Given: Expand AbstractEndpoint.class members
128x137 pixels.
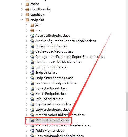Looking at the screenshot, I should point(27,36).
